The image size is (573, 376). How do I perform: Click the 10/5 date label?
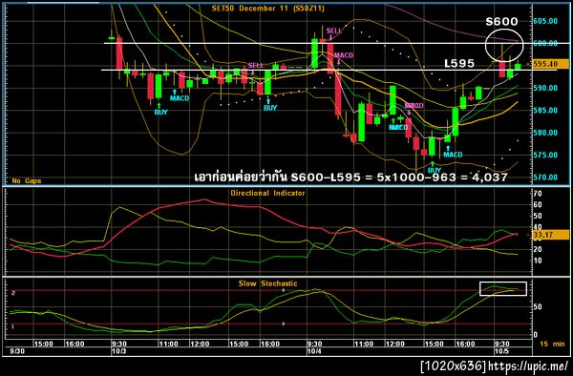point(502,351)
